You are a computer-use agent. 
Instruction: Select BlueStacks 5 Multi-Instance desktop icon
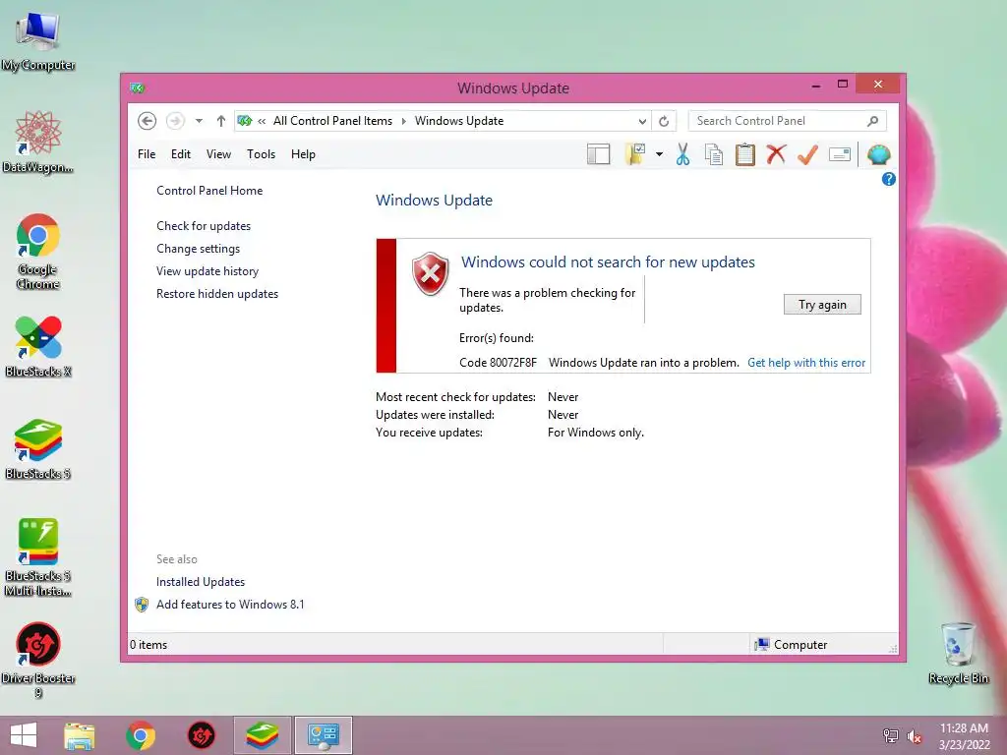pyautogui.click(x=38, y=557)
